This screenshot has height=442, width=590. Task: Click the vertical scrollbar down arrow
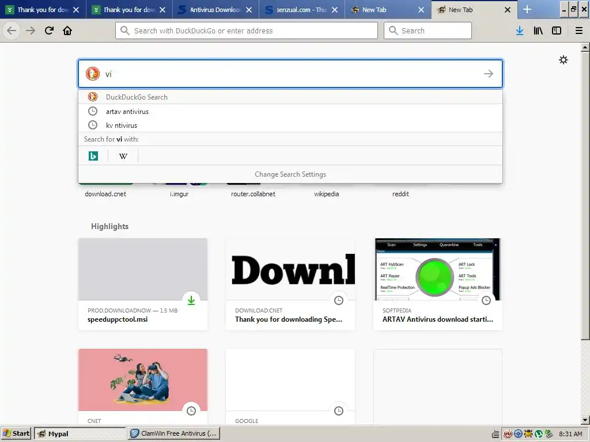(585, 420)
